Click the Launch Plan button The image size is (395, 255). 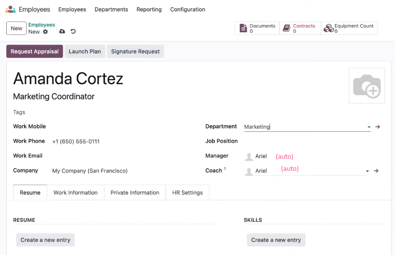pos(85,52)
